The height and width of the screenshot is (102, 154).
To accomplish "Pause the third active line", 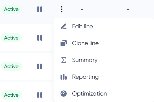I will click(40, 66).
